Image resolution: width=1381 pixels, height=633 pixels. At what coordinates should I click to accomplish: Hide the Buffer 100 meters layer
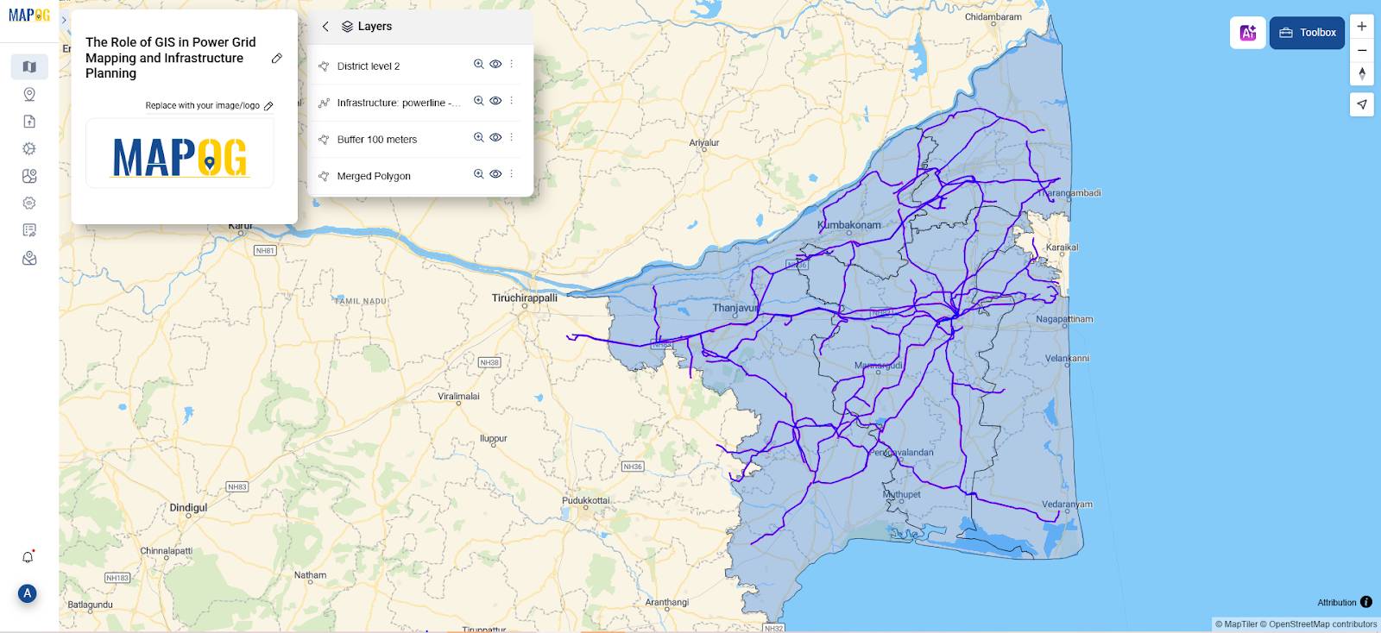tap(495, 137)
